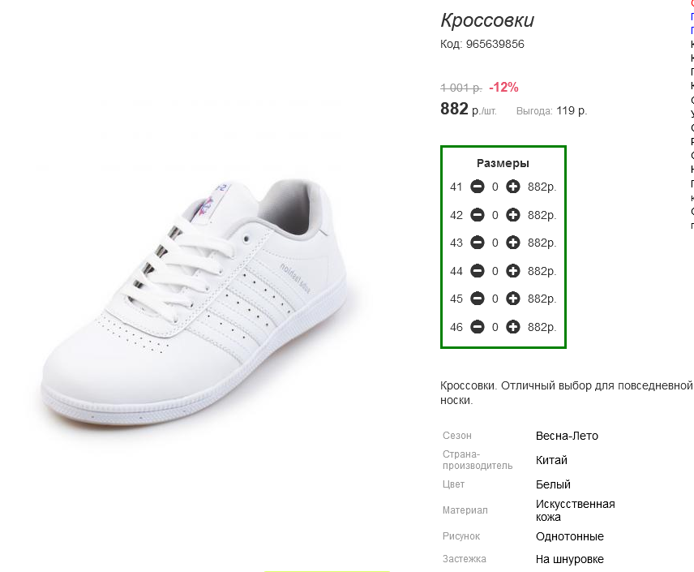
Task: Click the Весна-Лето season value
Action: pos(567,436)
